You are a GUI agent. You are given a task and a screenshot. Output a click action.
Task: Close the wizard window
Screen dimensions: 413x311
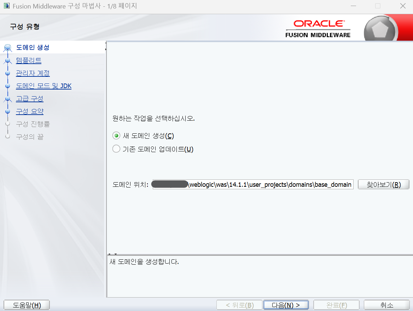[403, 6]
